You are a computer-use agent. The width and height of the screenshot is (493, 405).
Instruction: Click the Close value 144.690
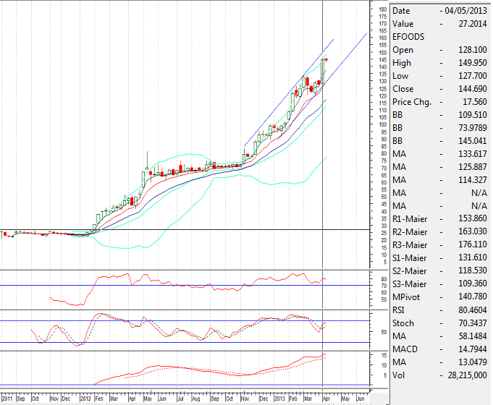(467, 89)
